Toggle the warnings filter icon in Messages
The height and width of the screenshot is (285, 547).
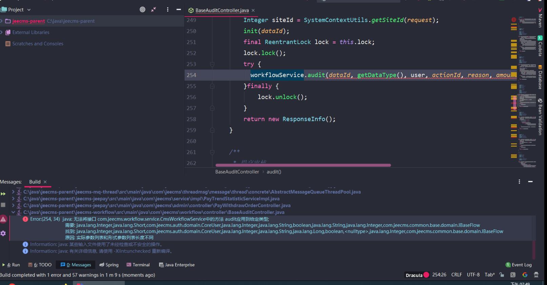tap(3, 219)
